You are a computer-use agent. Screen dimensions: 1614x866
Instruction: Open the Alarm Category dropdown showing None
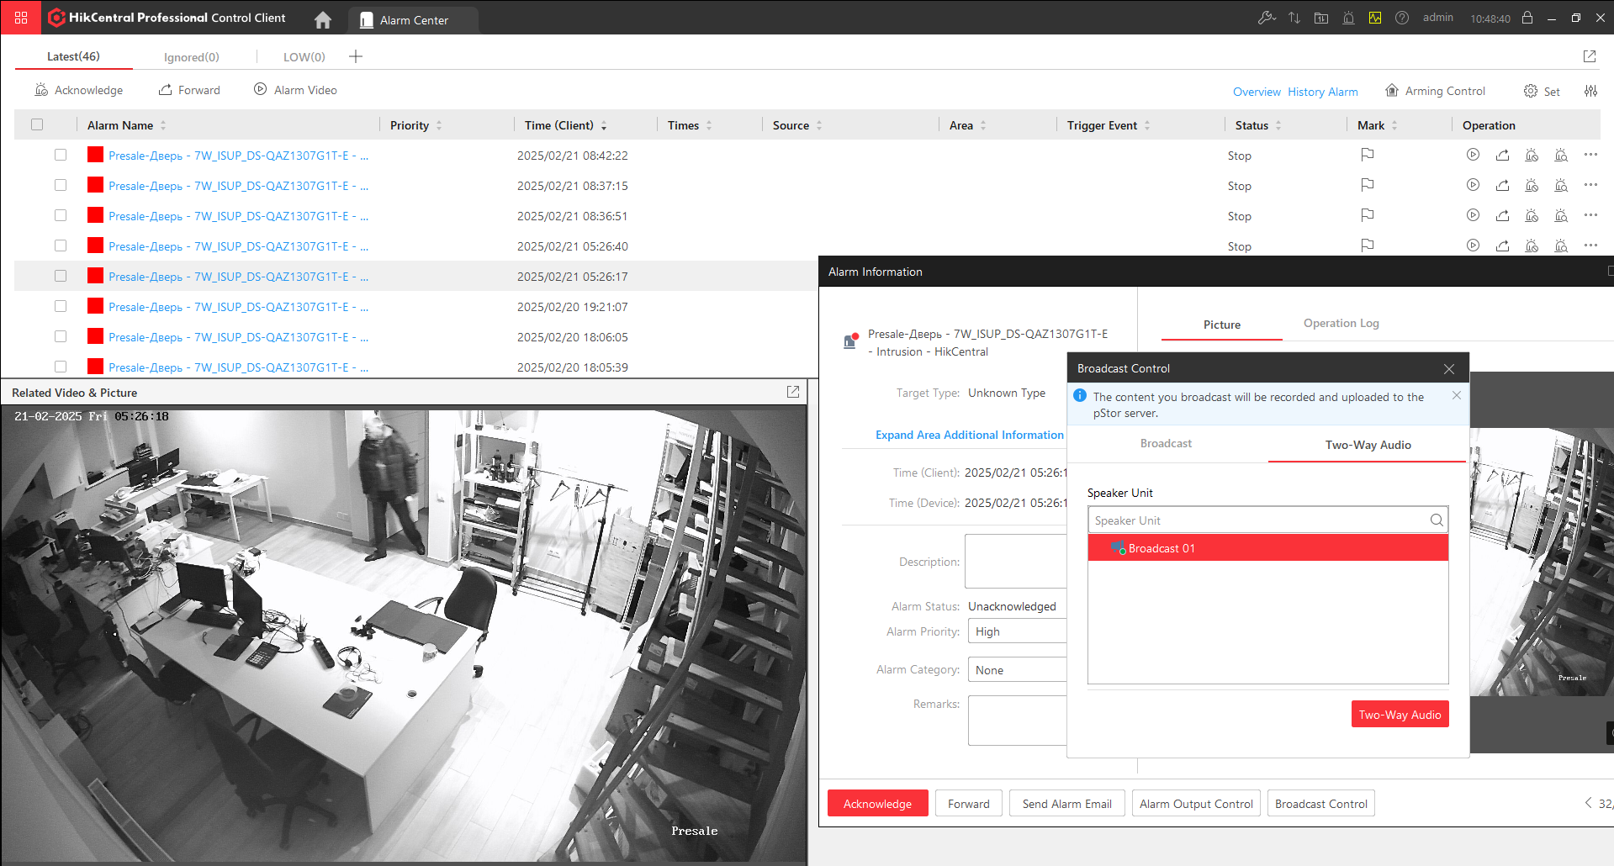point(1018,670)
